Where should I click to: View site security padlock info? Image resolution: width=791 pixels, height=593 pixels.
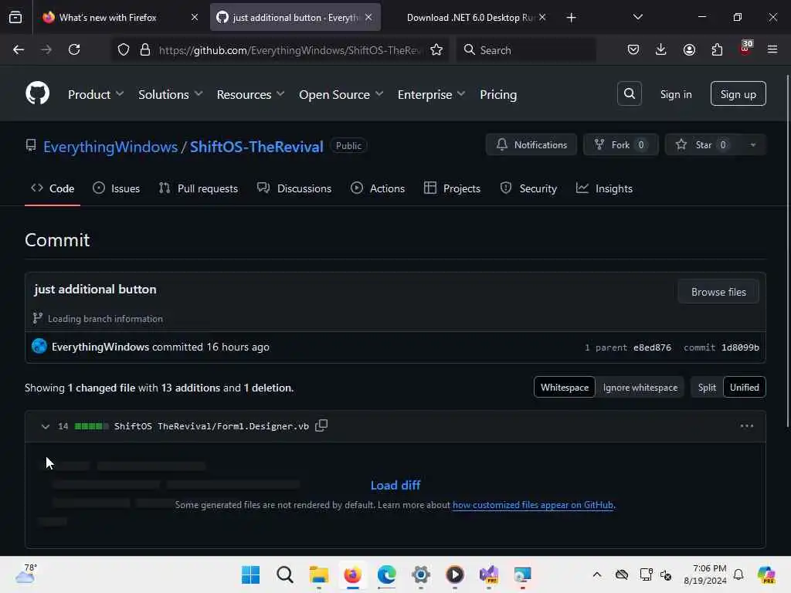point(145,49)
